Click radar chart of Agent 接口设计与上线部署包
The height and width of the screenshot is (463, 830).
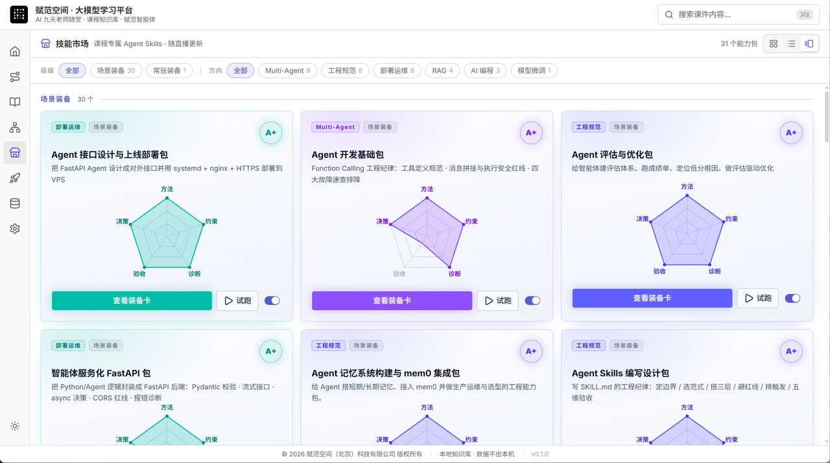(167, 233)
